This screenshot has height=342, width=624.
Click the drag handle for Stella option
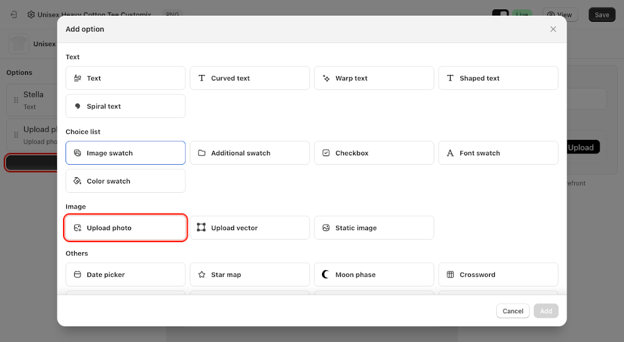[x=16, y=100]
